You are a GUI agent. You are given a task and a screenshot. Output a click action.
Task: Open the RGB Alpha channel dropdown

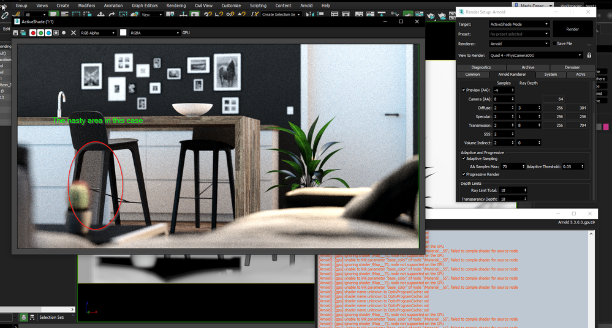(97, 33)
